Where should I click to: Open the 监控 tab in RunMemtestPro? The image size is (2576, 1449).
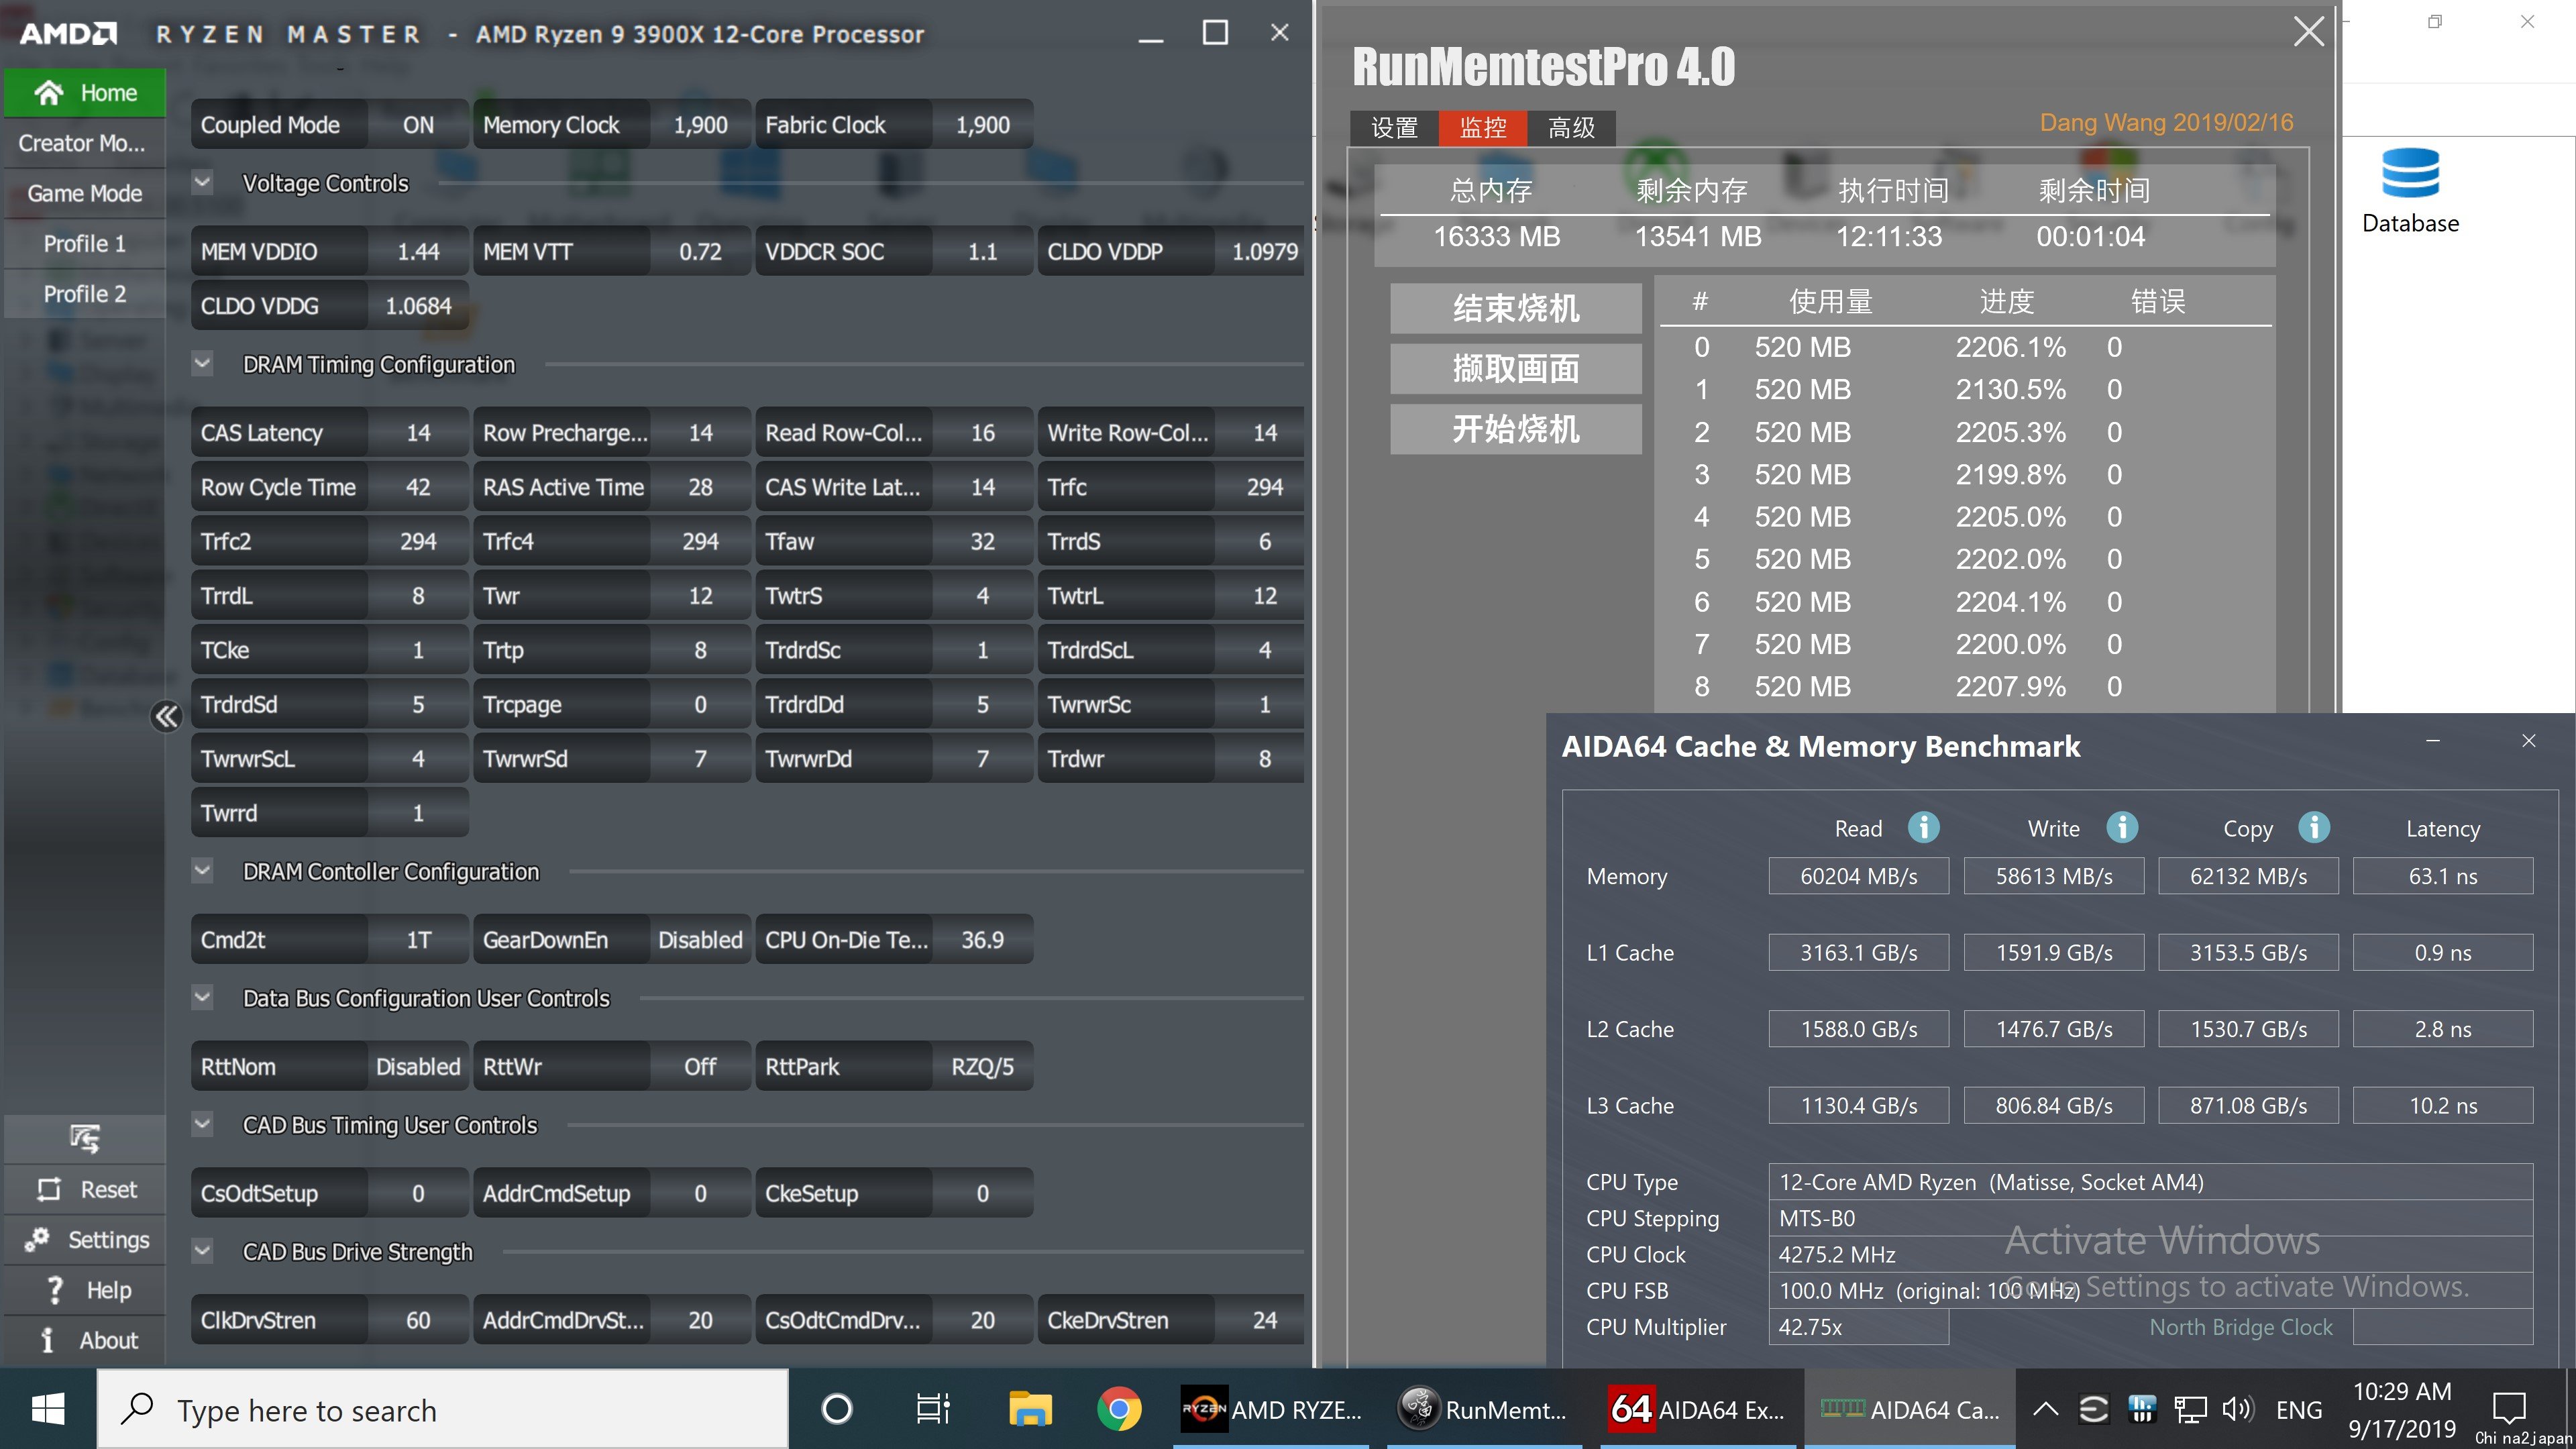pyautogui.click(x=1483, y=128)
